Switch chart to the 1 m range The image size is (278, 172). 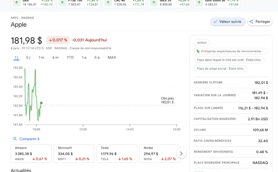41,57
